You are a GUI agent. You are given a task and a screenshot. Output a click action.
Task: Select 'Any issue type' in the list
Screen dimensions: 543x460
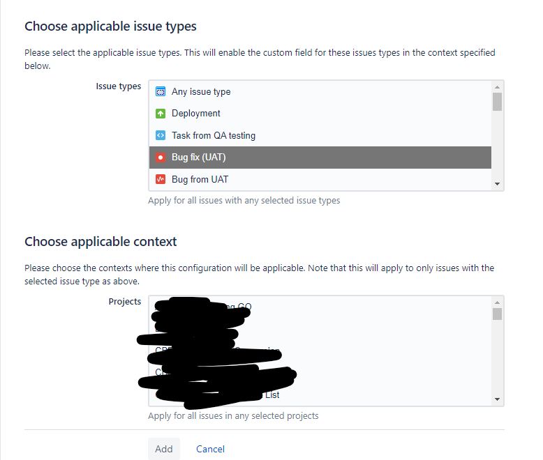coord(320,92)
